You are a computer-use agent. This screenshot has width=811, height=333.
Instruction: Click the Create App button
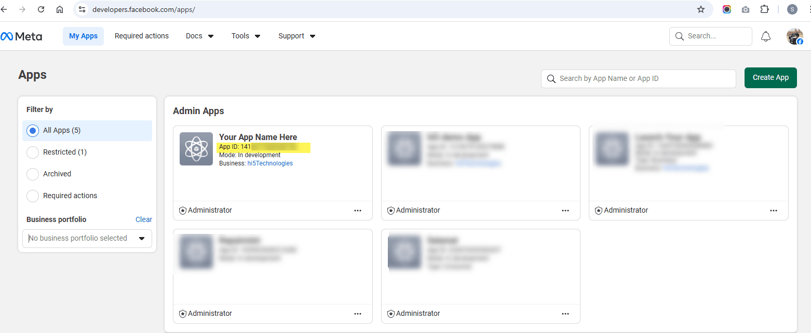pos(771,78)
